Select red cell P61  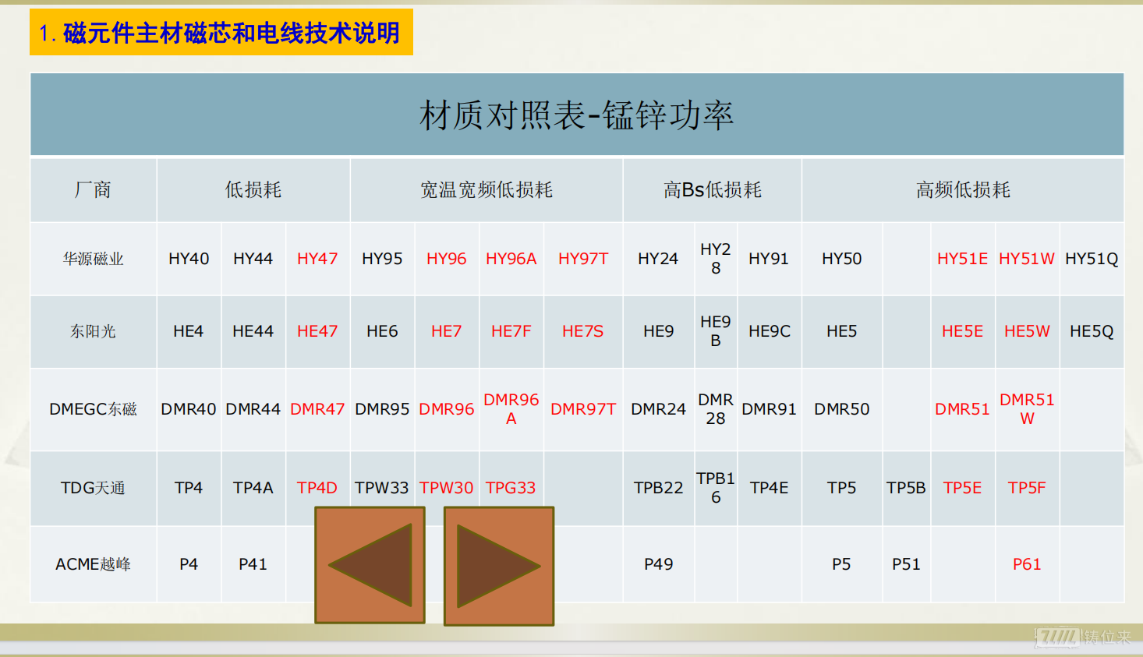pyautogui.click(x=1027, y=564)
